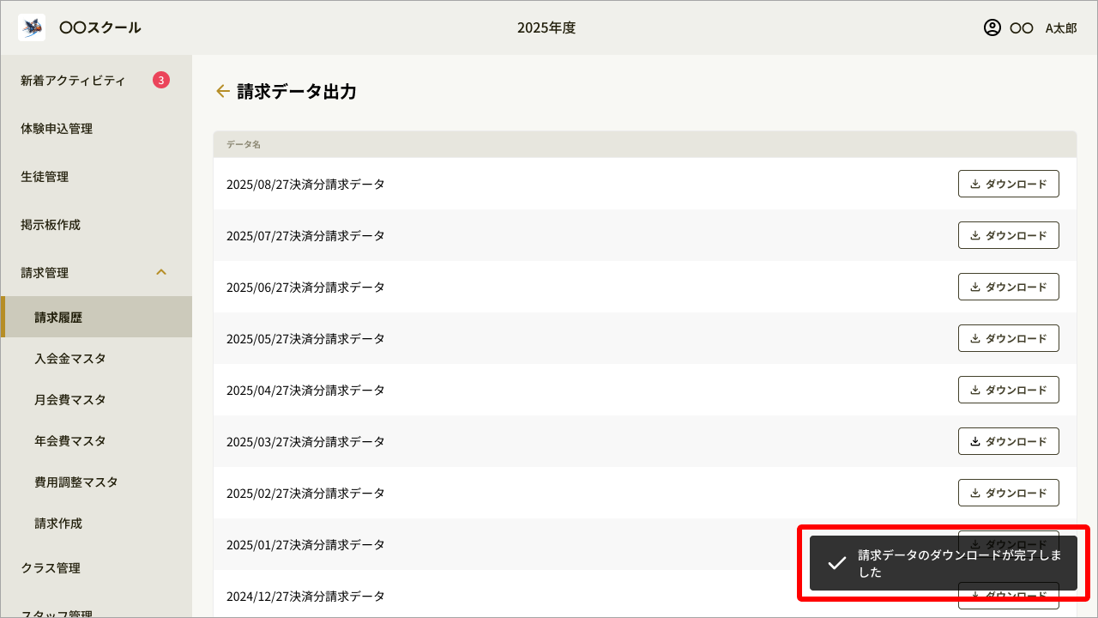This screenshot has height=618, width=1098.
Task: Open the account profile icon top right
Action: coord(991,27)
